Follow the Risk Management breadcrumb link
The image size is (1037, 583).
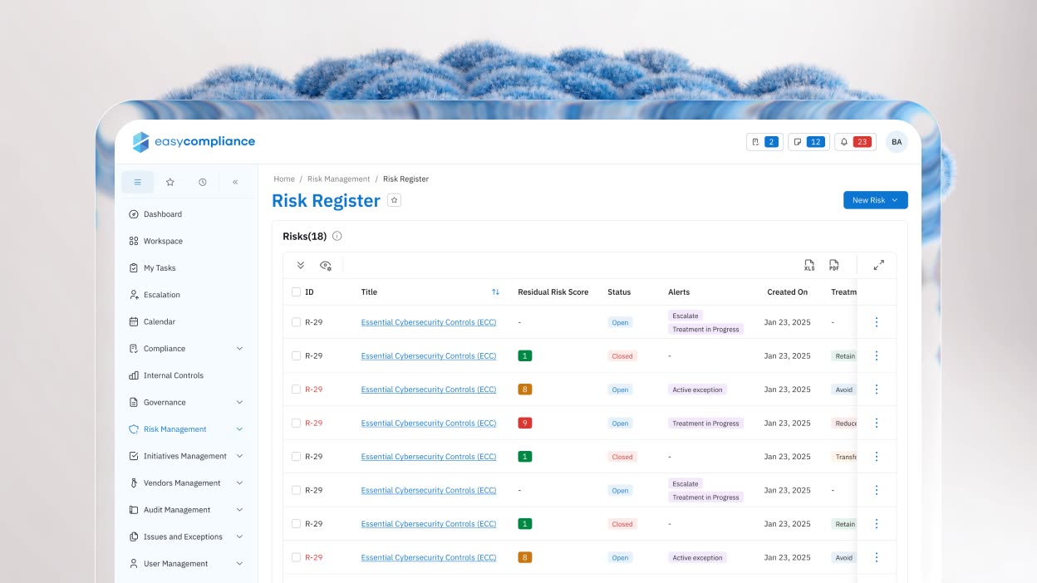click(338, 179)
